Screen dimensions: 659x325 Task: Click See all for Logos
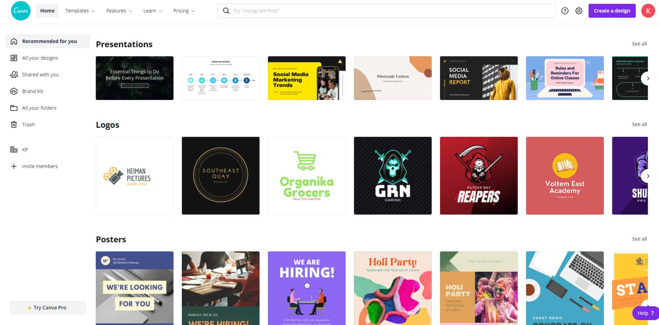tap(639, 124)
